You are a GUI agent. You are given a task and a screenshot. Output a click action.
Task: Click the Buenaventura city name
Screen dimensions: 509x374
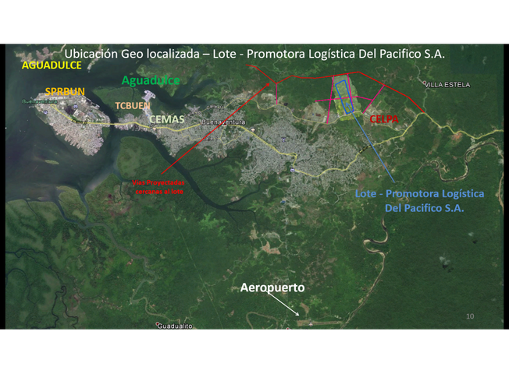coord(223,123)
